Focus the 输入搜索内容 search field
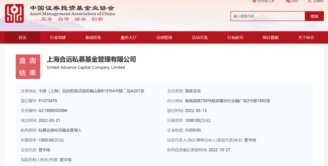The height and width of the screenshot is (166, 328). [268, 16]
